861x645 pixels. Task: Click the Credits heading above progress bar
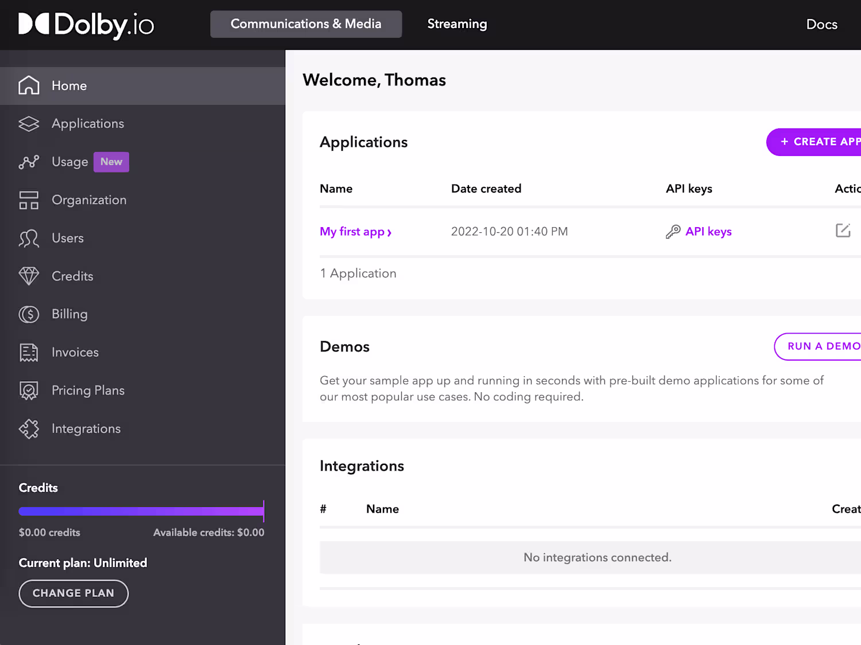[38, 488]
